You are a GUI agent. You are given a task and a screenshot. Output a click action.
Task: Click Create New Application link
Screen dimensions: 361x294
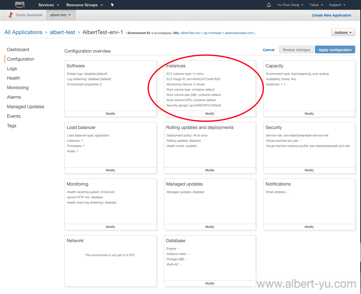coord(331,15)
